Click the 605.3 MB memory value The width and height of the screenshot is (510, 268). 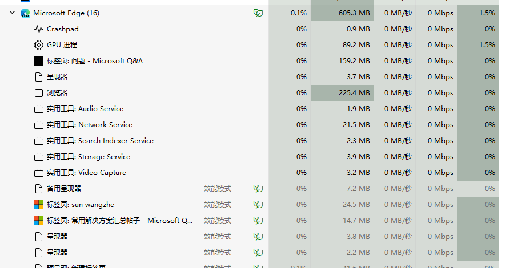point(354,13)
